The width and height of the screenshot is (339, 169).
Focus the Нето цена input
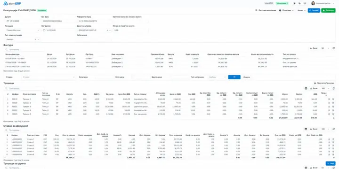pyautogui.click(x=141, y=77)
